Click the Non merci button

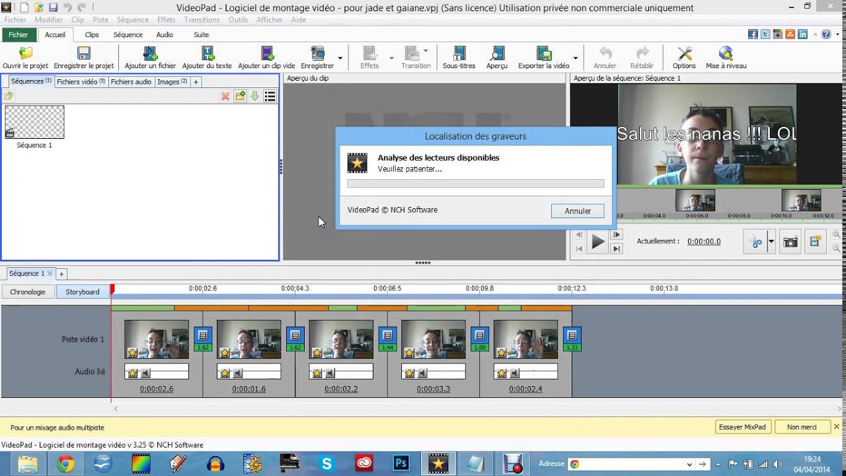point(802,427)
